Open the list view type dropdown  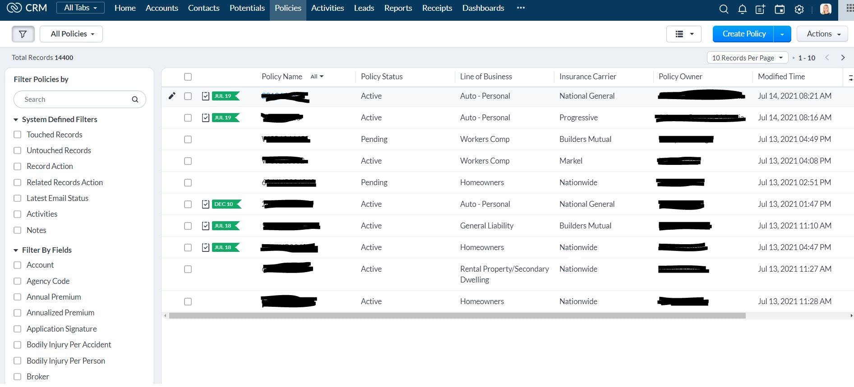coord(684,34)
